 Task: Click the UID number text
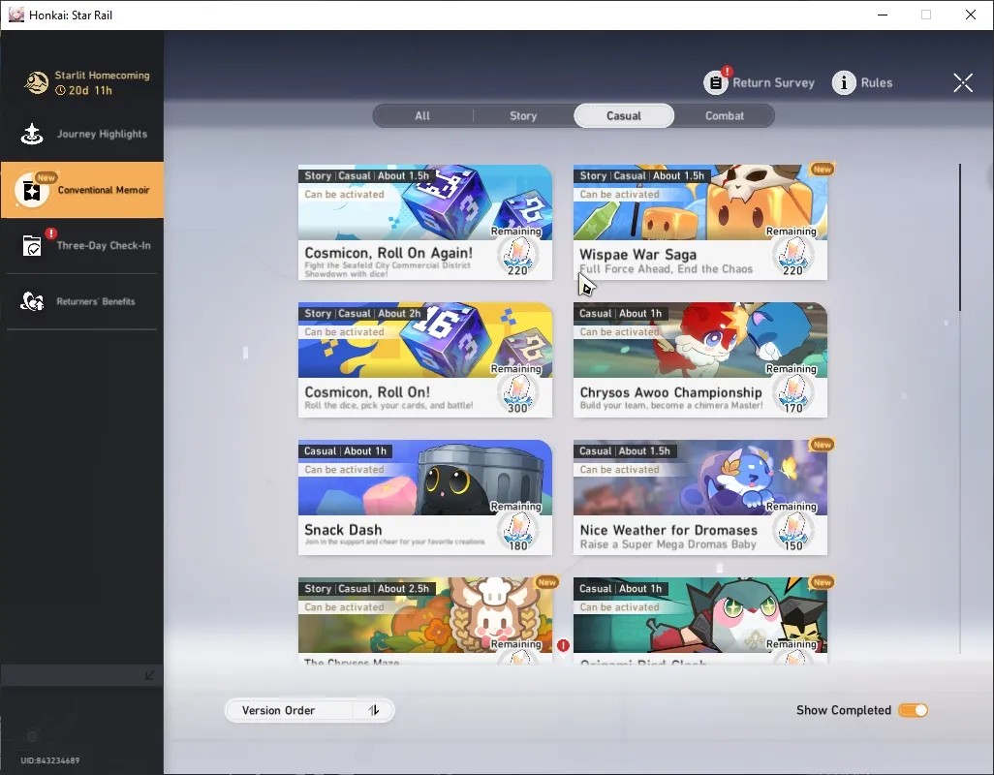coord(50,760)
